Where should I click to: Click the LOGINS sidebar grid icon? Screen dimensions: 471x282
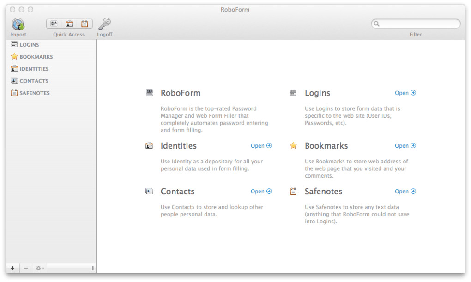[14, 44]
